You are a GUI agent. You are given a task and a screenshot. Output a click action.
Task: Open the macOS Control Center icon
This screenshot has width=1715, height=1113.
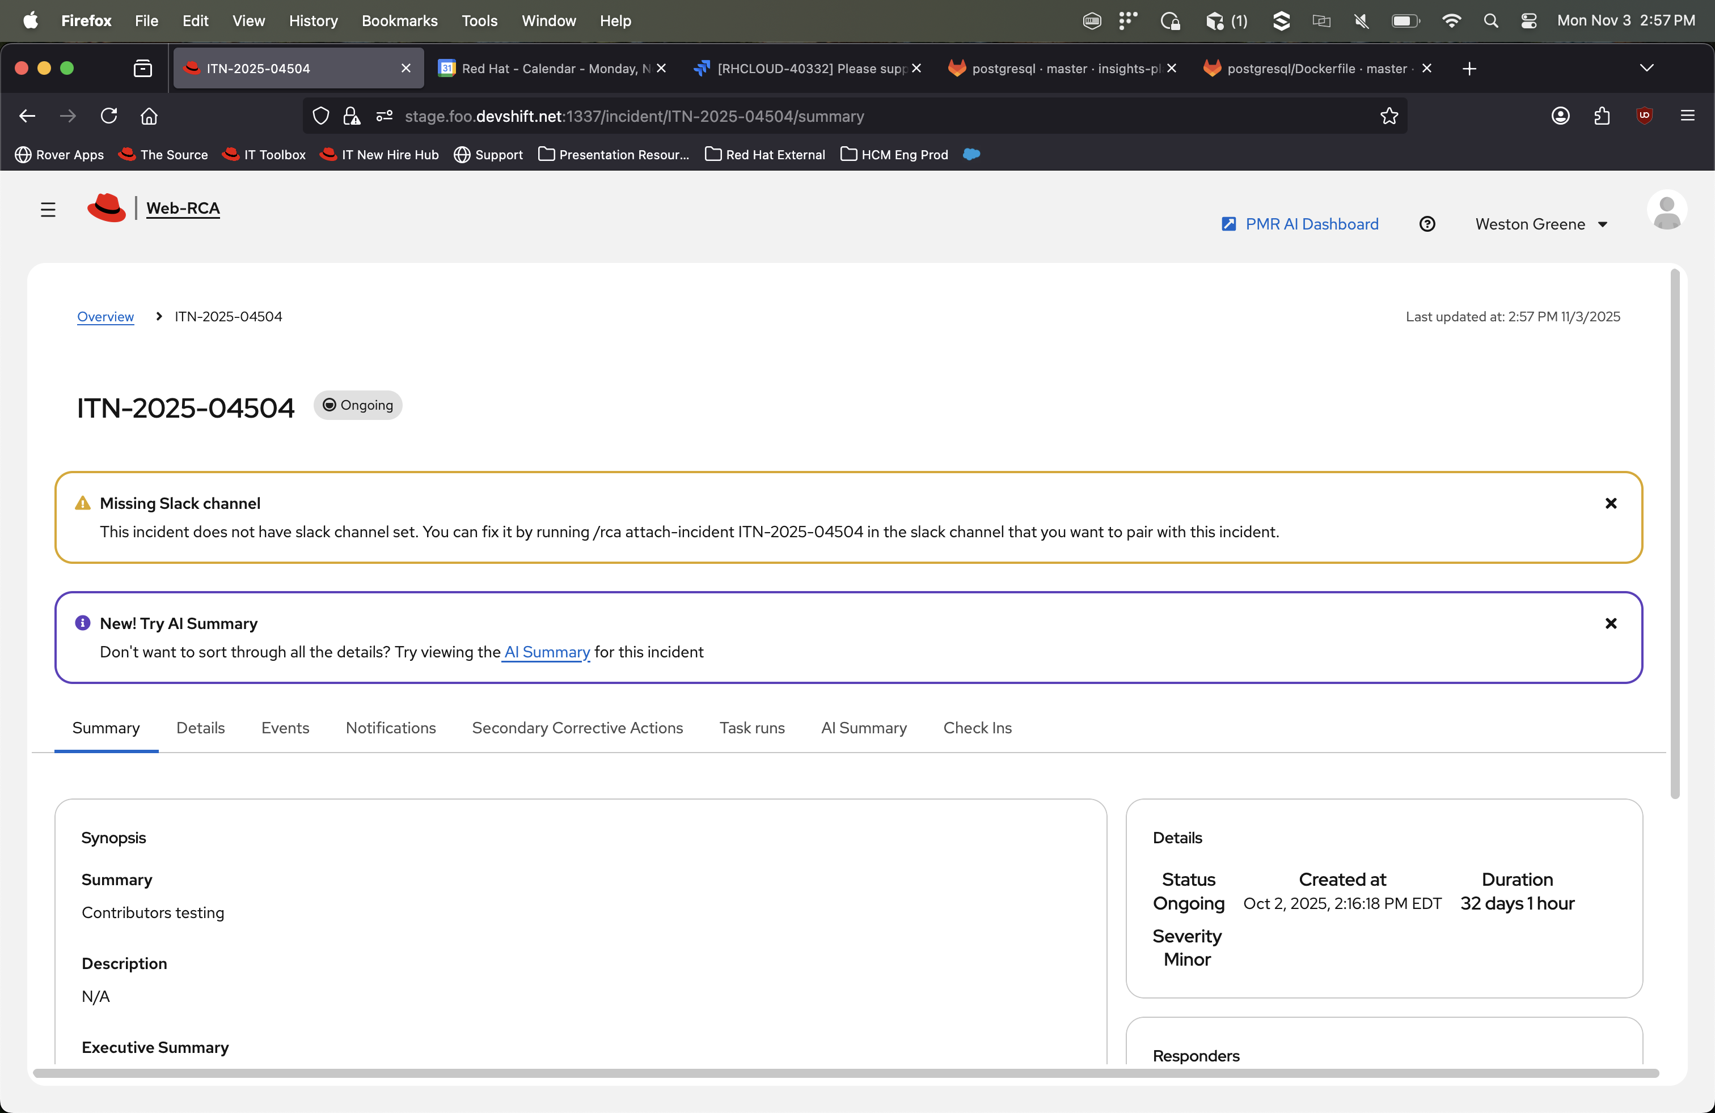(x=1528, y=21)
